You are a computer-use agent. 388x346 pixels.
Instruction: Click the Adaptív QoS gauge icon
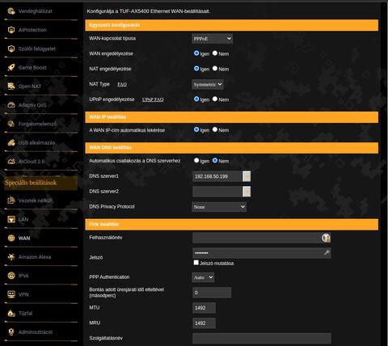(x=11, y=105)
